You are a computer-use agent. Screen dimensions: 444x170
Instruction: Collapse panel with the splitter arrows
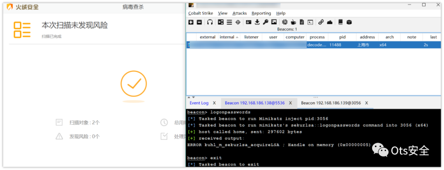pyautogui.click(x=191, y=97)
